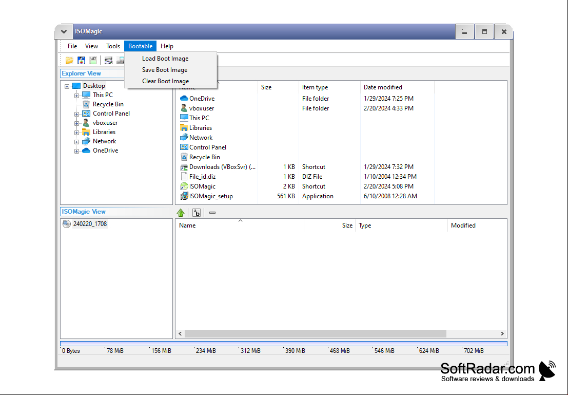Click the Control Panel icon in file list
This screenshot has width=568, height=395.
pos(184,147)
